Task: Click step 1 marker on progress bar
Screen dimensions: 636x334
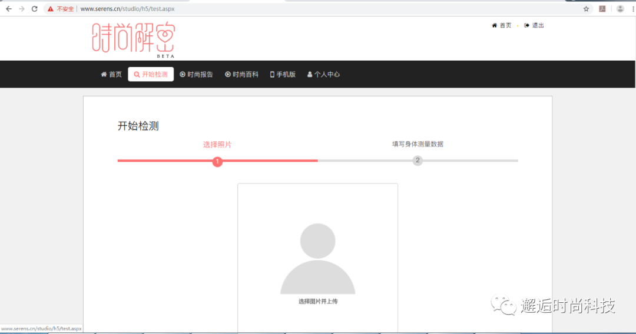Action: click(217, 162)
